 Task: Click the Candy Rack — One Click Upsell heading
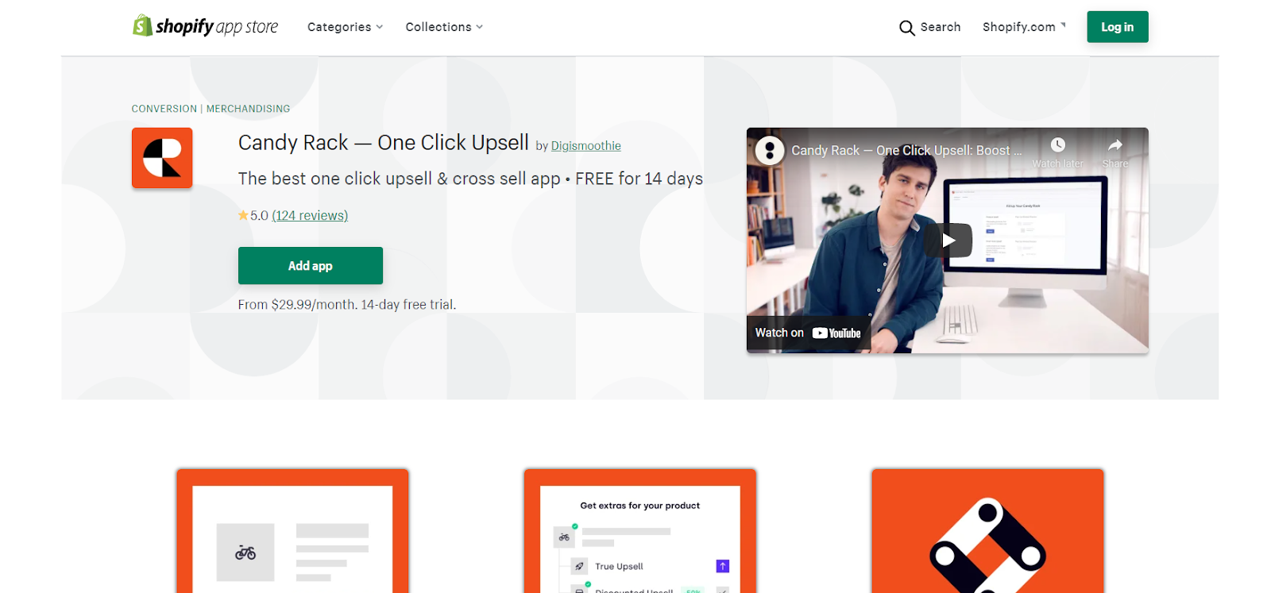[384, 143]
